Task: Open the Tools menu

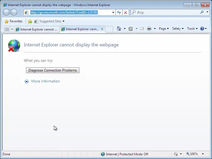Action: point(192,29)
